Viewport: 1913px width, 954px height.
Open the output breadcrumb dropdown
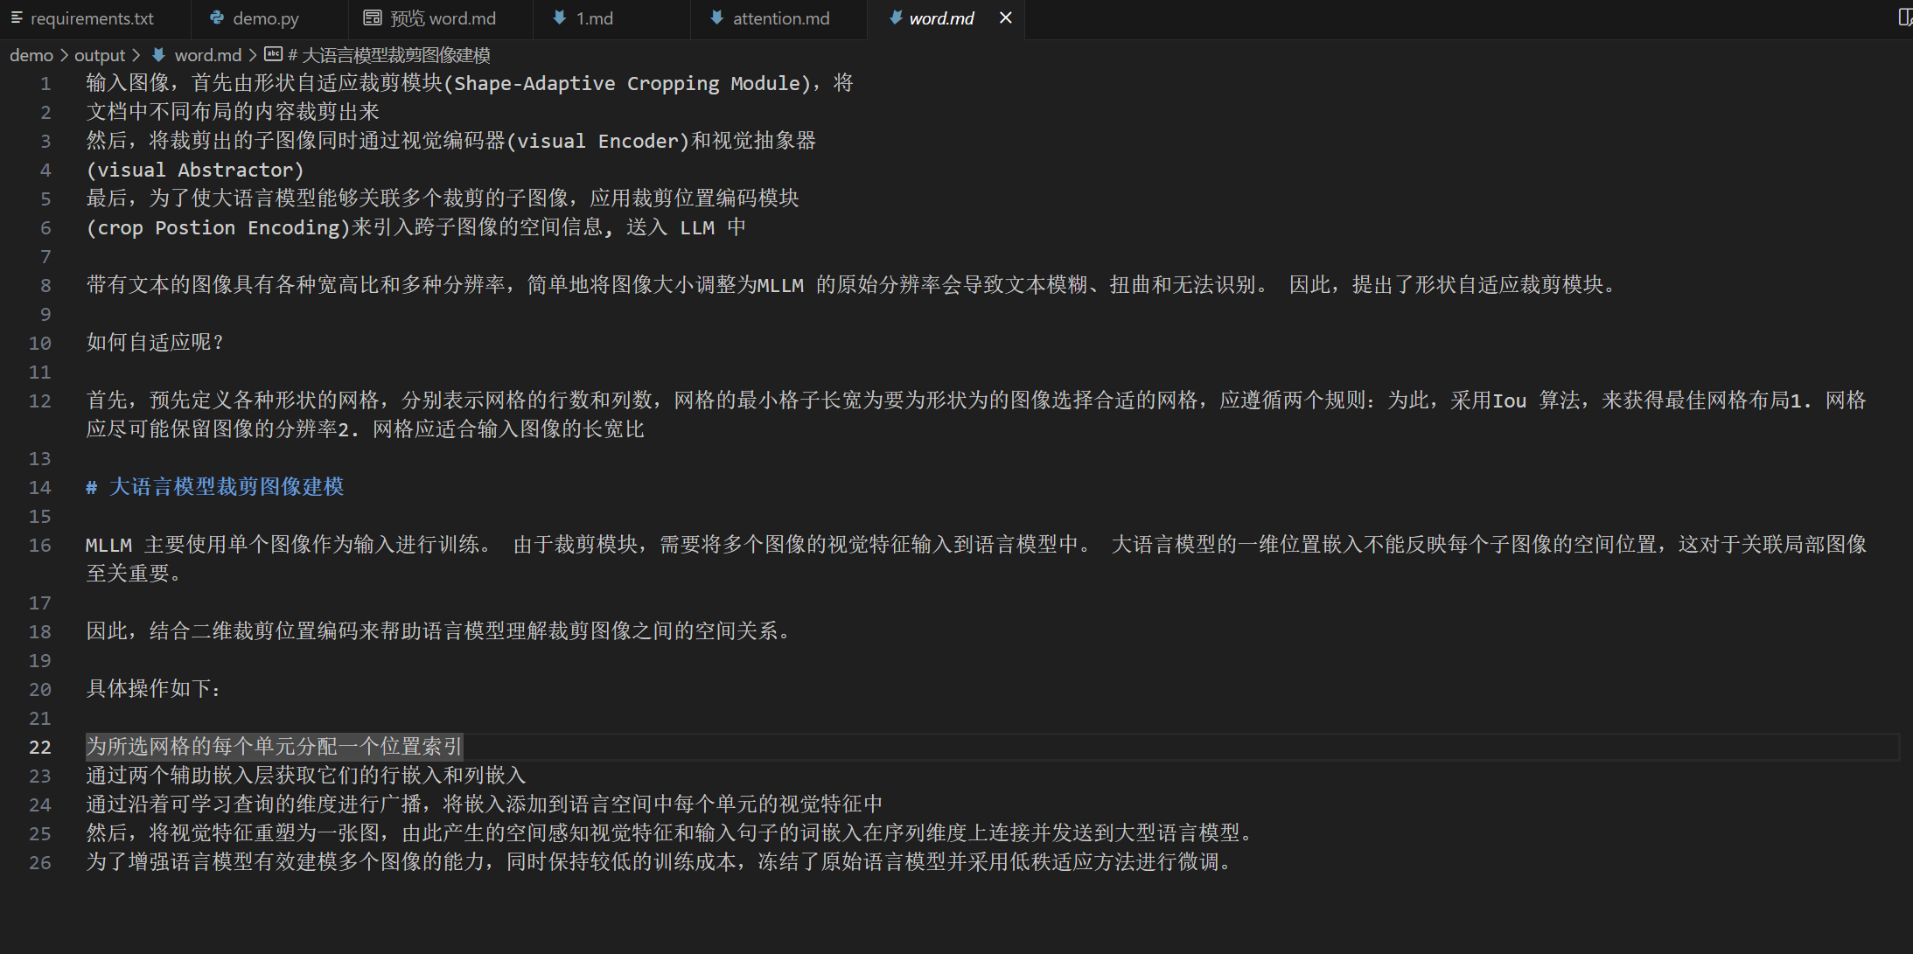(x=99, y=54)
